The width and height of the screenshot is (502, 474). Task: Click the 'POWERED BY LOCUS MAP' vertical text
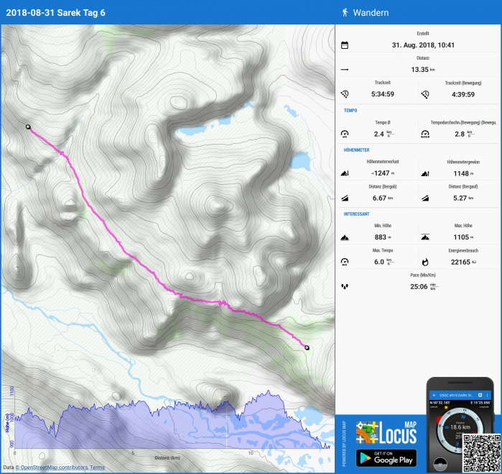pyautogui.click(x=344, y=444)
